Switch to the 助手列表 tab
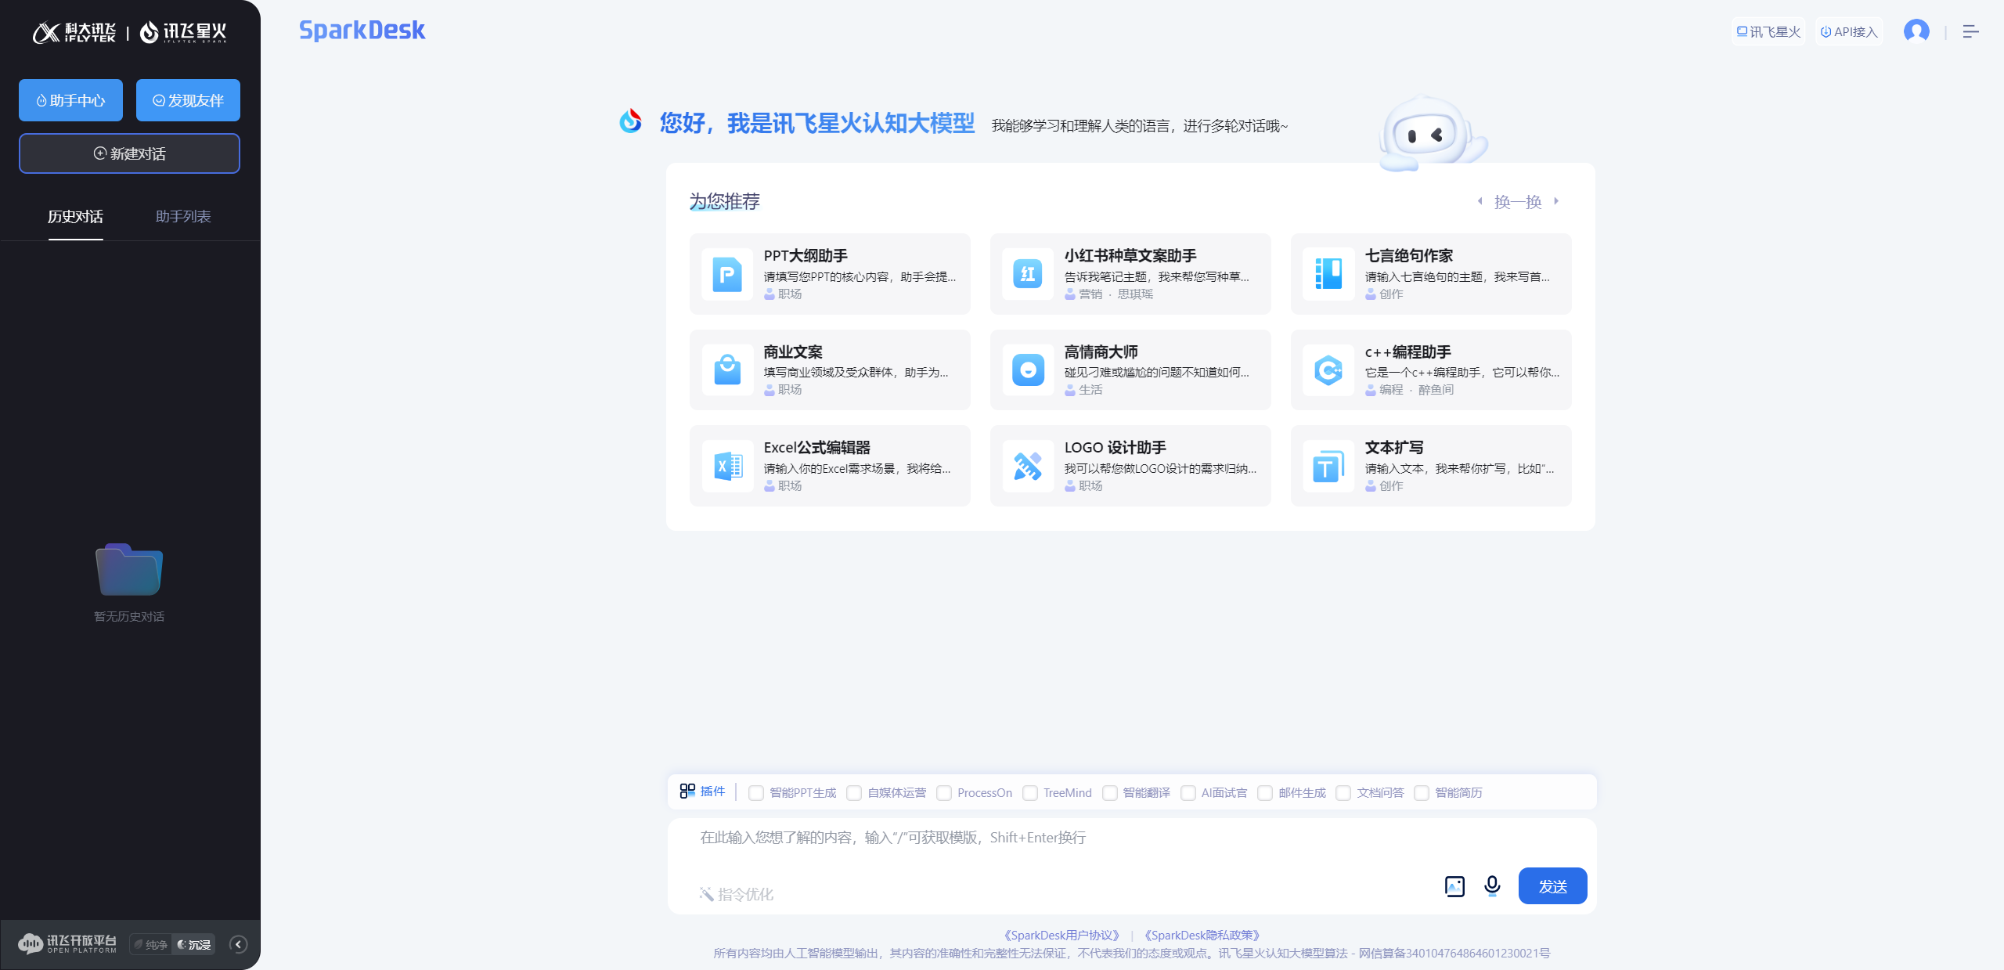 (x=183, y=217)
